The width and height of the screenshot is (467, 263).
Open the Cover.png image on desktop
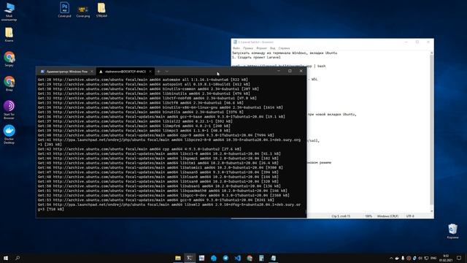coord(82,12)
